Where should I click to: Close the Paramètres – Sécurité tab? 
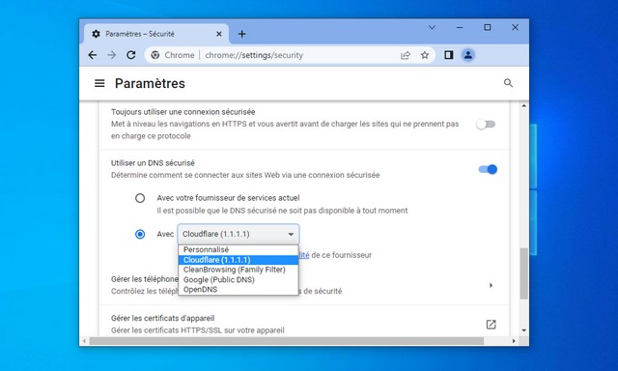219,34
